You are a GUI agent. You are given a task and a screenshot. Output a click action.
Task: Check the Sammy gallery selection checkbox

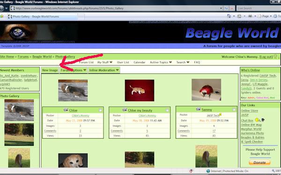pyautogui.click(x=234, y=109)
